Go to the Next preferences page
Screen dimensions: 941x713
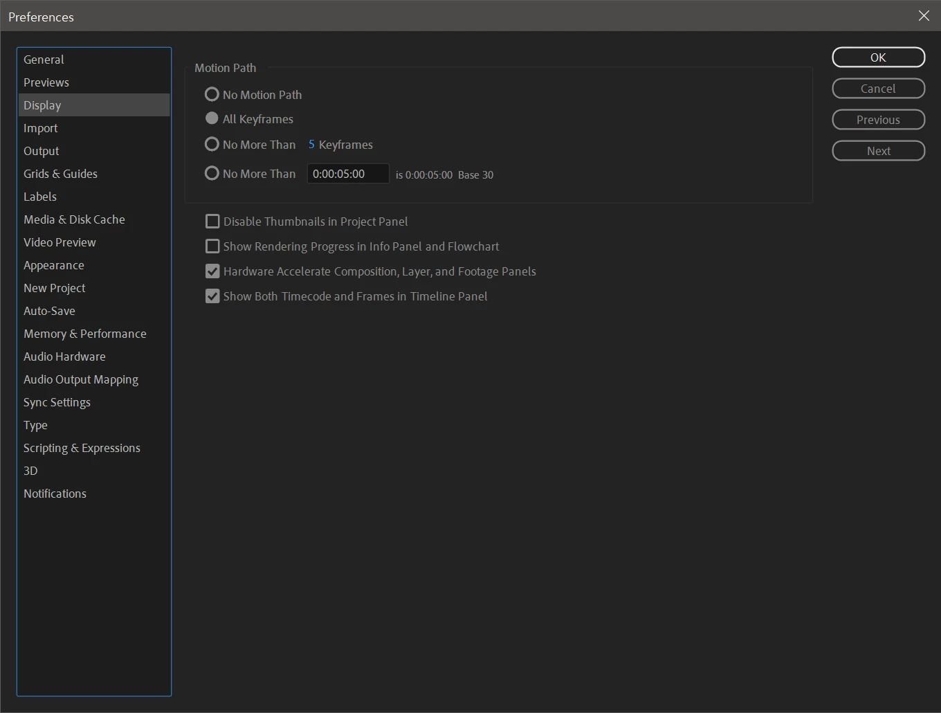878,151
